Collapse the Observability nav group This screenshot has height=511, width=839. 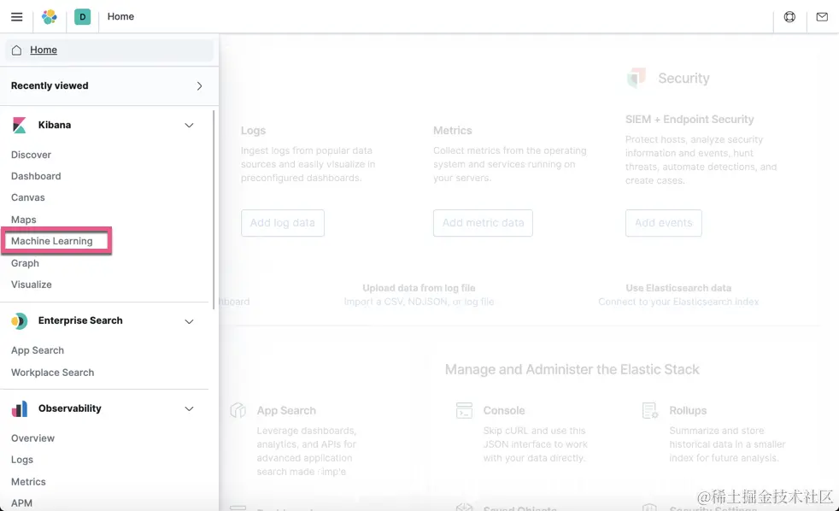[189, 408]
